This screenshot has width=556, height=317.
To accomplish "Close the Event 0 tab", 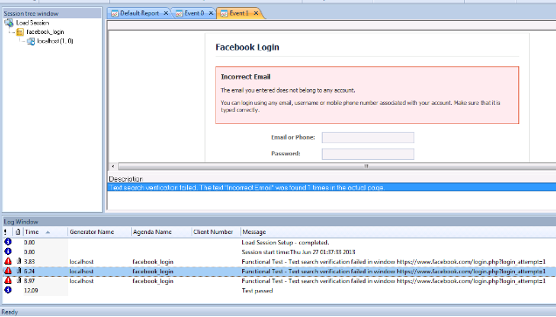I will (211, 13).
